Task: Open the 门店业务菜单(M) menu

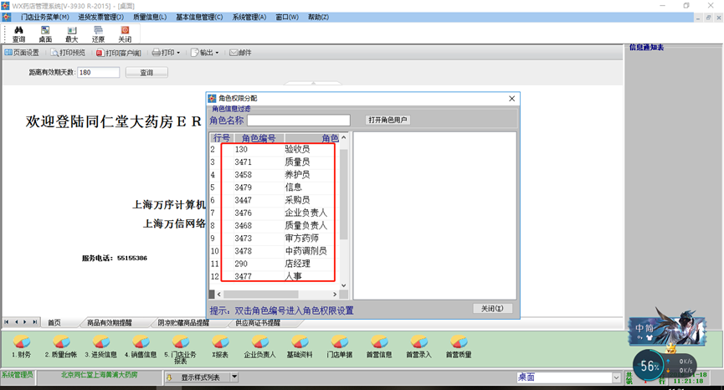Action: (45, 17)
